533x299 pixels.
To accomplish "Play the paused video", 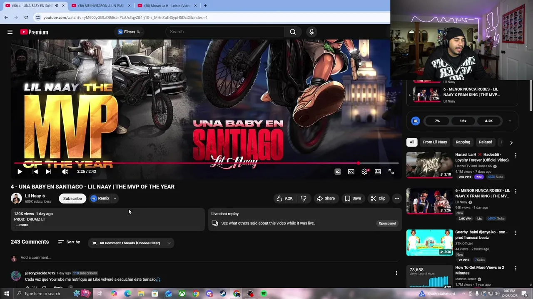I will [x=20, y=172].
